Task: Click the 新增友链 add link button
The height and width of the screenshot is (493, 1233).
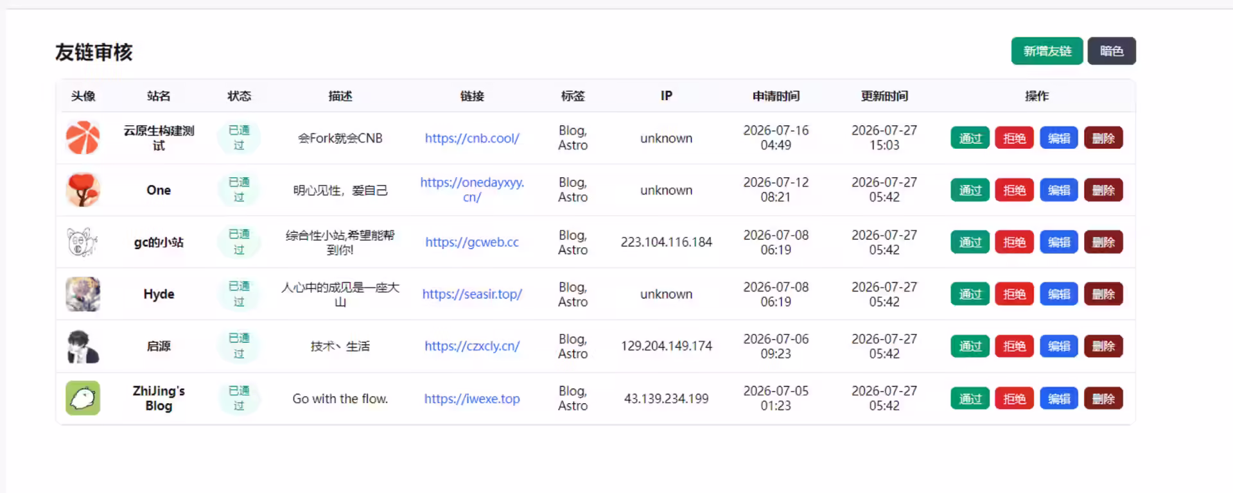Action: pos(1047,51)
